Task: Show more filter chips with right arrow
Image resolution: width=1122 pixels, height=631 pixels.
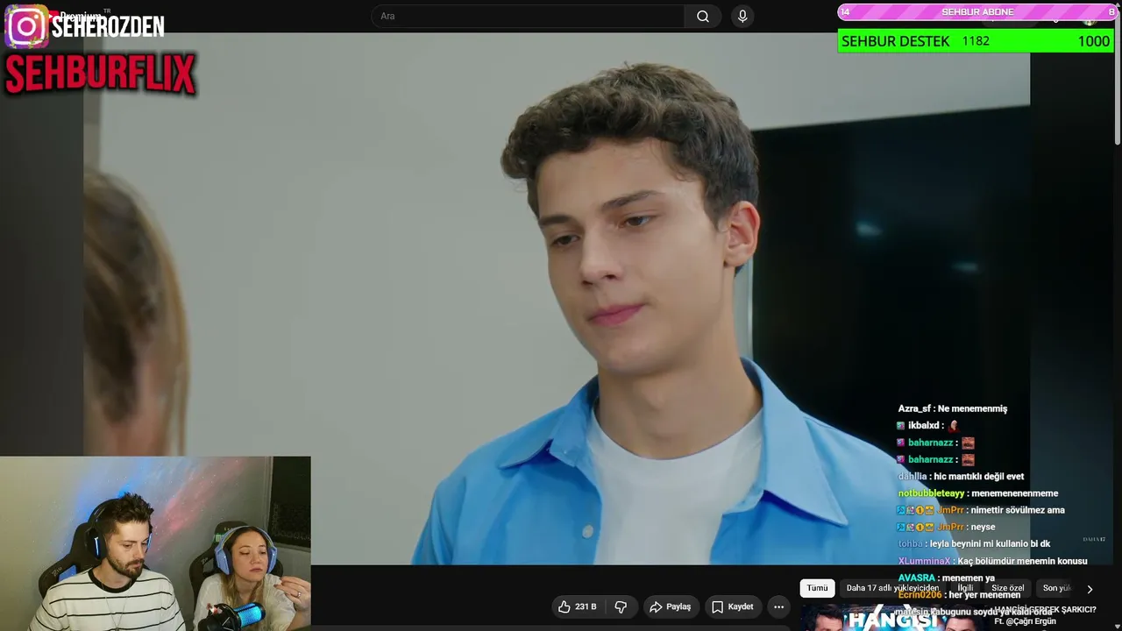Action: click(x=1090, y=589)
